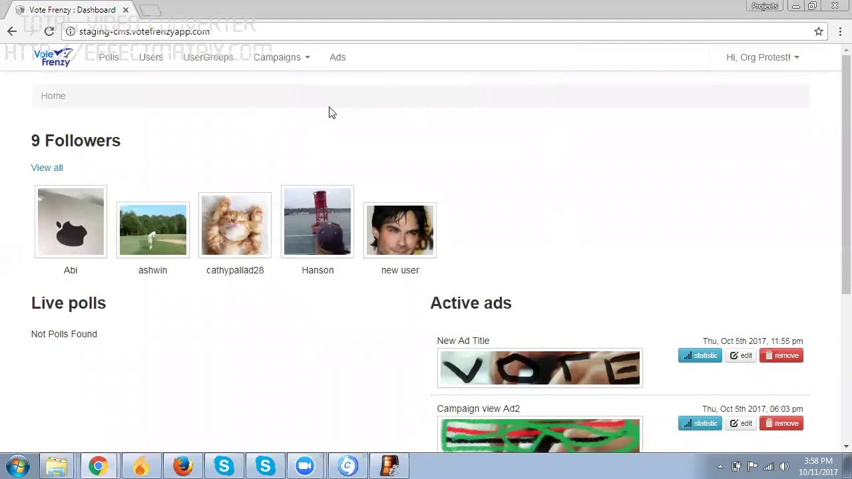Viewport: 852px width, 479px height.
Task: Select the follower name cathypallad28
Action: (235, 270)
